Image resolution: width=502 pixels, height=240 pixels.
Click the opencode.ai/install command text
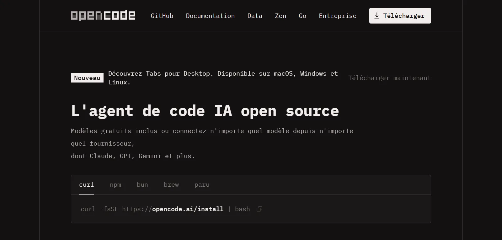point(188,209)
